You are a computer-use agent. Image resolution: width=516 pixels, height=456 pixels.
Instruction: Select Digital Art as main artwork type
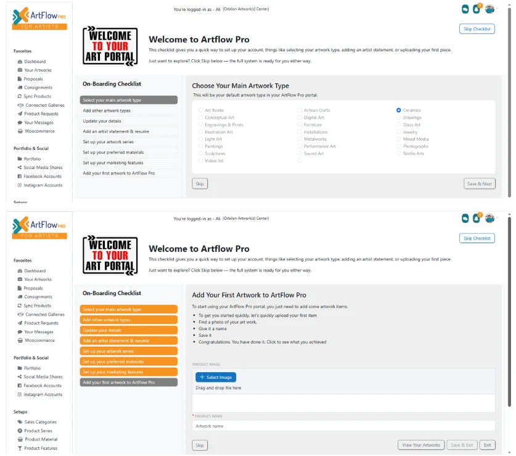click(x=300, y=117)
